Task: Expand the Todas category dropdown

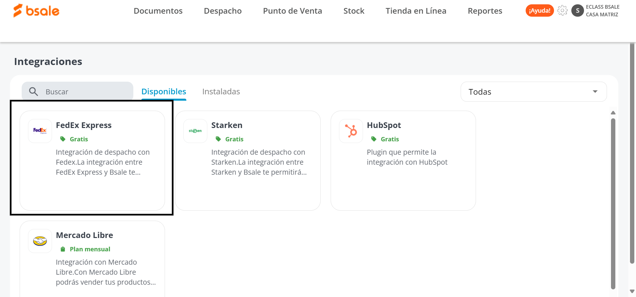Action: (534, 92)
